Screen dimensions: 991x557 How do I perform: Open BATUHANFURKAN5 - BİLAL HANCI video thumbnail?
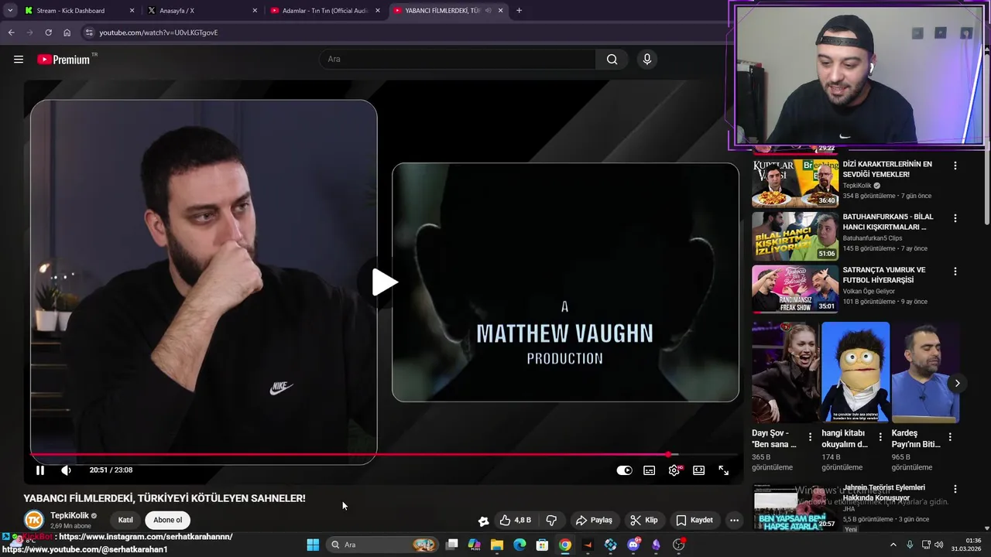click(x=795, y=236)
